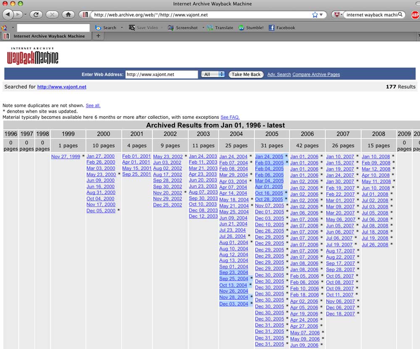Click the Translate toolbar button
420x349 pixels.
click(220, 28)
